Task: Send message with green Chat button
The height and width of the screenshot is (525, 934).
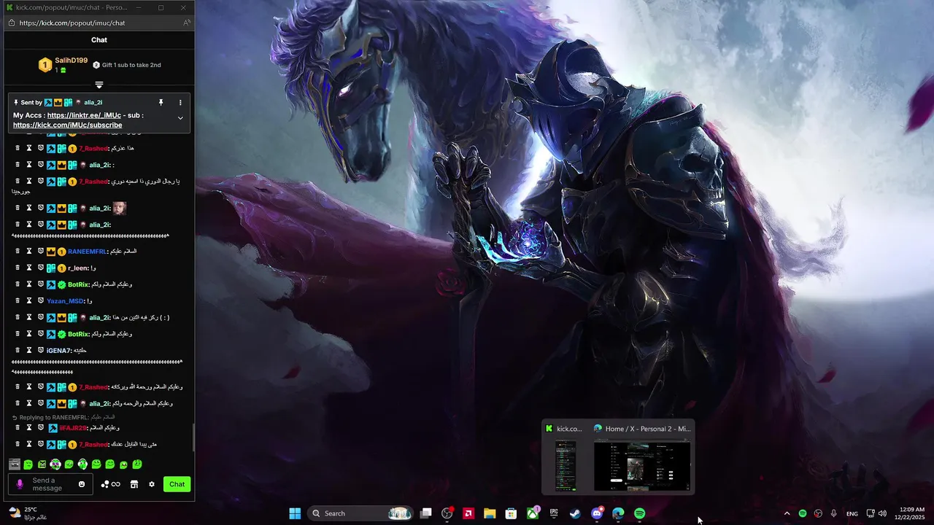Action: click(x=177, y=484)
